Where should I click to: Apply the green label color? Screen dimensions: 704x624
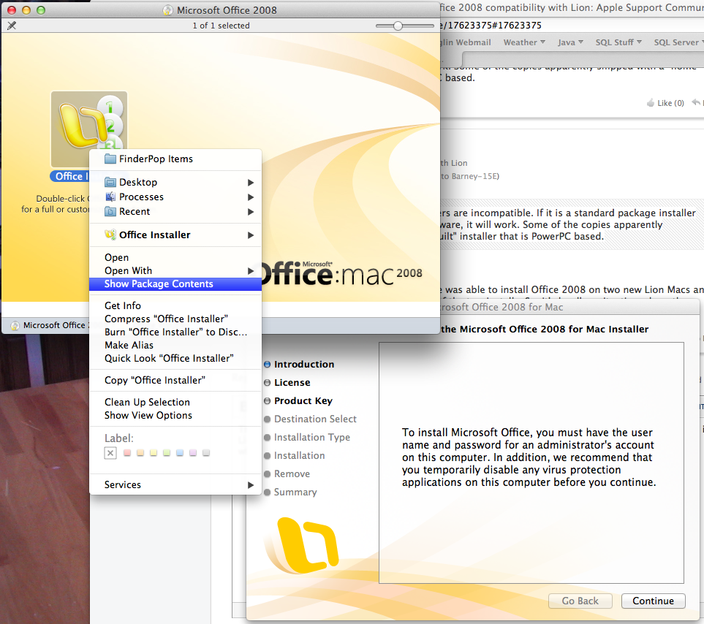click(167, 452)
